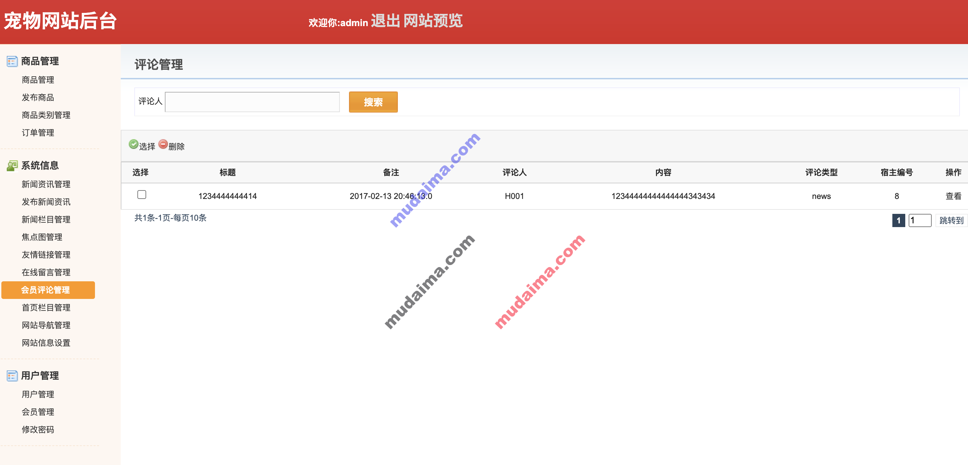Open 商品类别管理 in the sidebar
The width and height of the screenshot is (968, 465).
pyautogui.click(x=46, y=115)
